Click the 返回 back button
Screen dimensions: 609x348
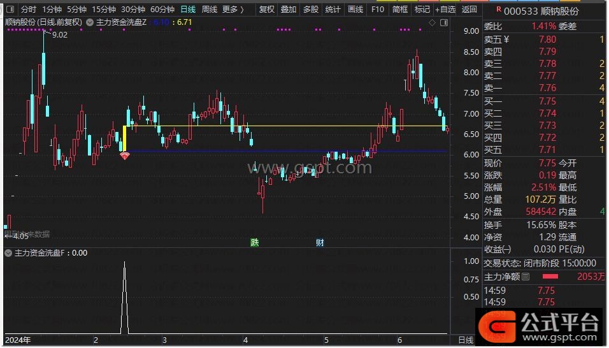469,10
